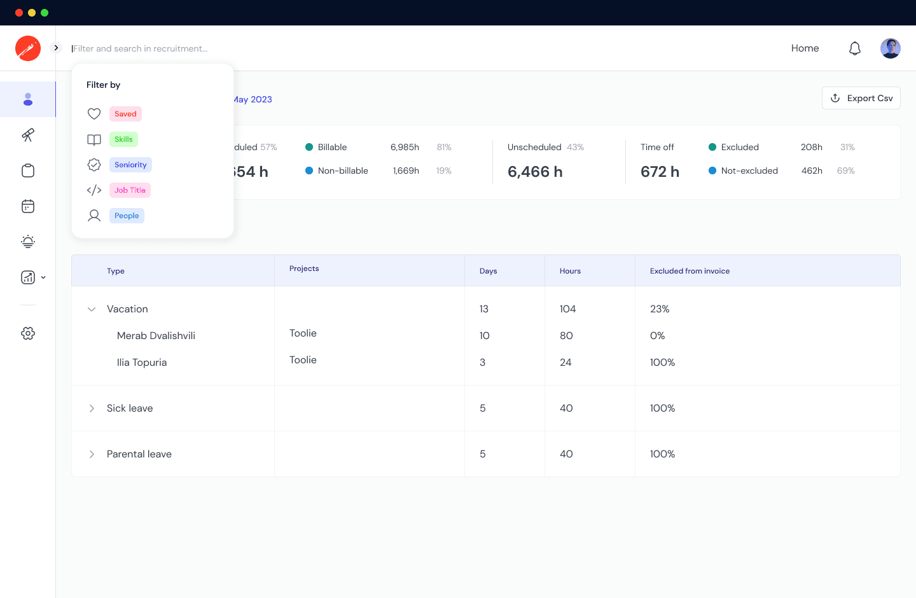
Task: Click the red app logo
Action: [28, 48]
